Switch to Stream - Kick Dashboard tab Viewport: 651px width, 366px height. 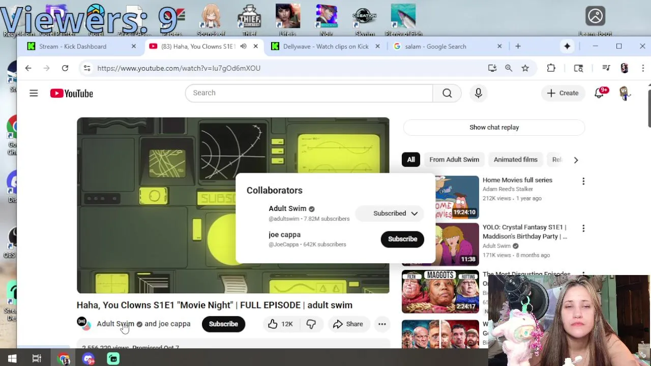coord(73,46)
